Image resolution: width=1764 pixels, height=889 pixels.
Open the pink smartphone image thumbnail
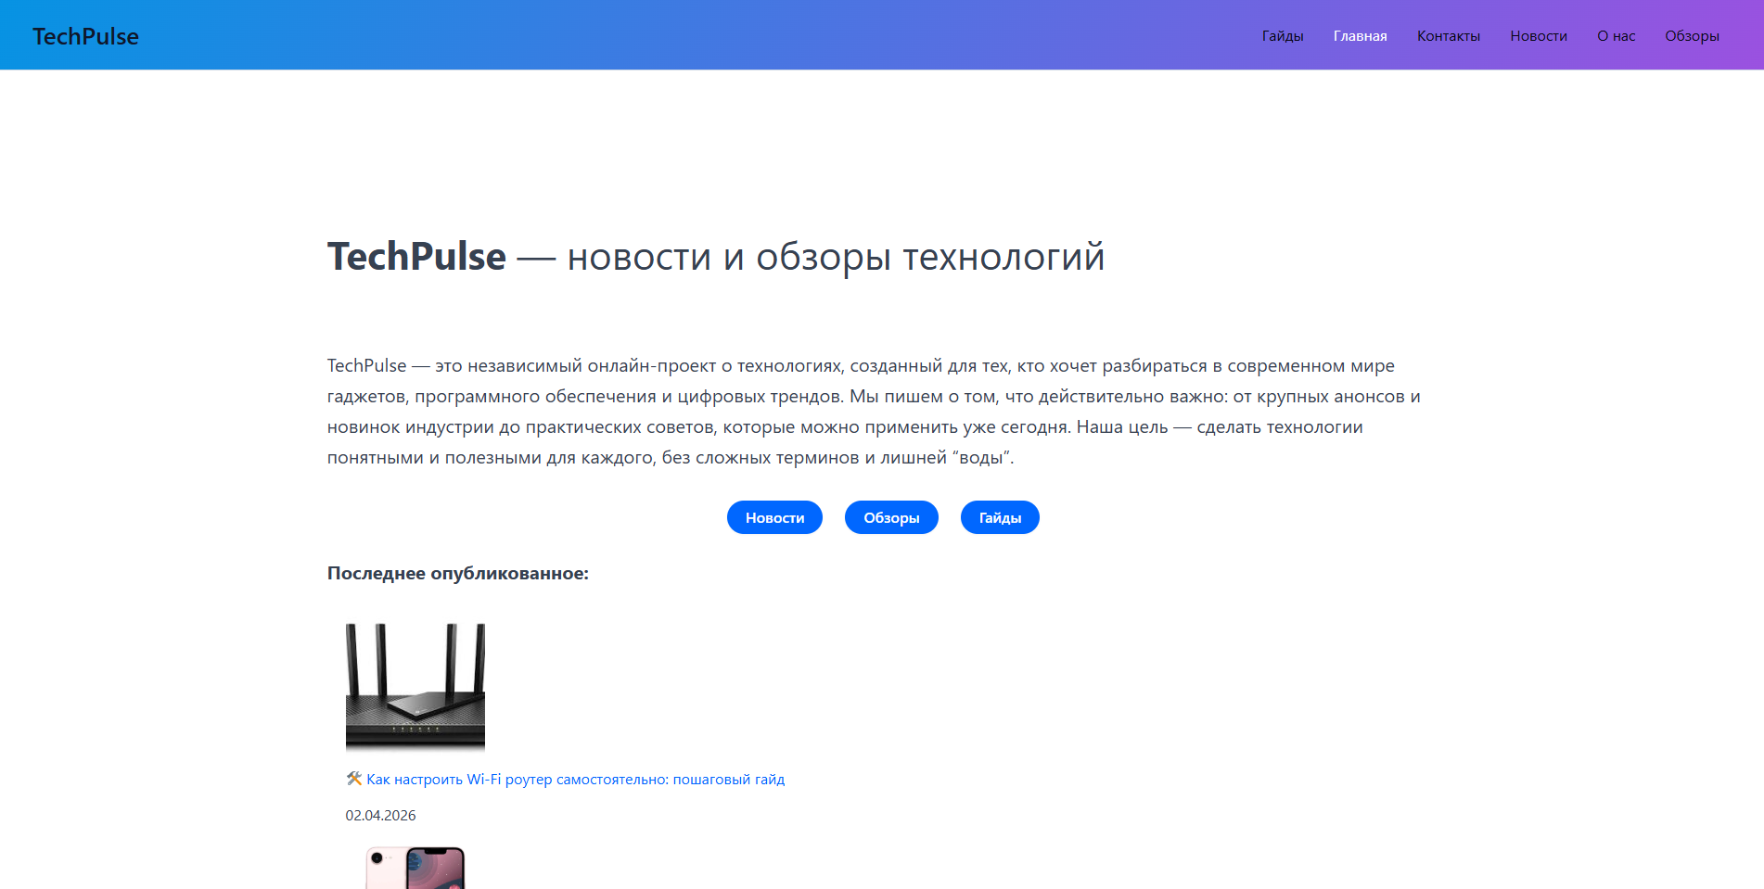point(415,869)
